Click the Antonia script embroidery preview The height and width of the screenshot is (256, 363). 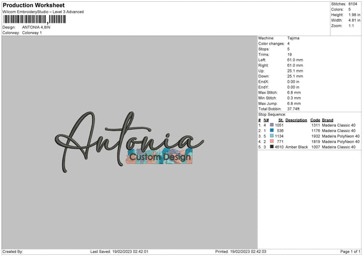tap(129, 142)
